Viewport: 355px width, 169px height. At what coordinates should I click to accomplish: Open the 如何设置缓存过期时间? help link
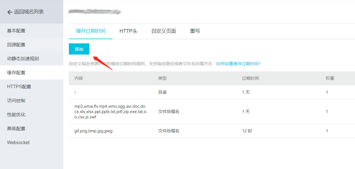tap(238, 64)
